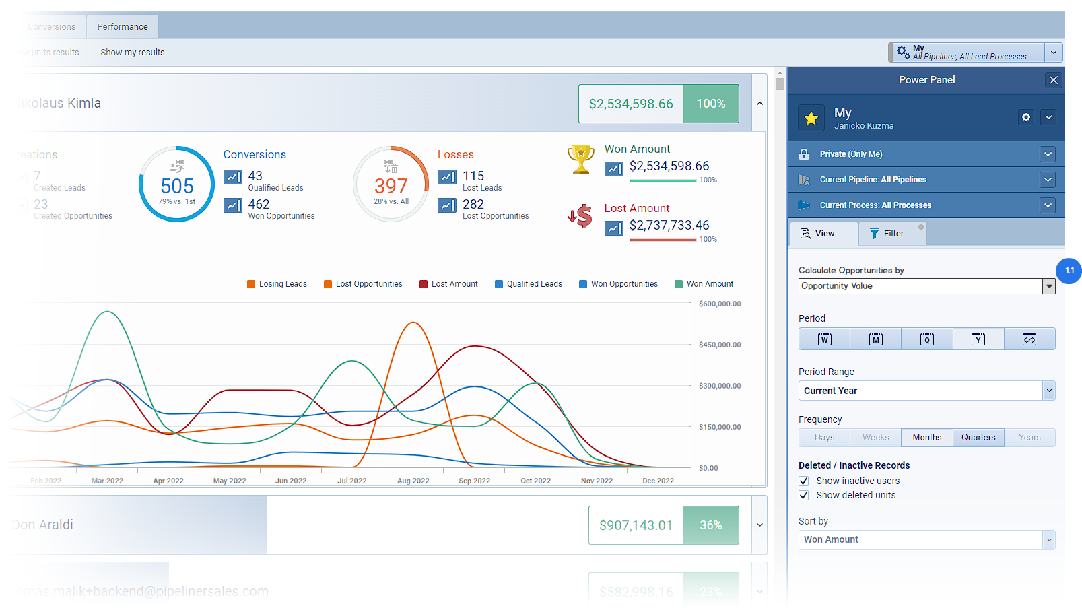Select the monthly period icon
The width and height of the screenshot is (1082, 608).
tap(875, 339)
